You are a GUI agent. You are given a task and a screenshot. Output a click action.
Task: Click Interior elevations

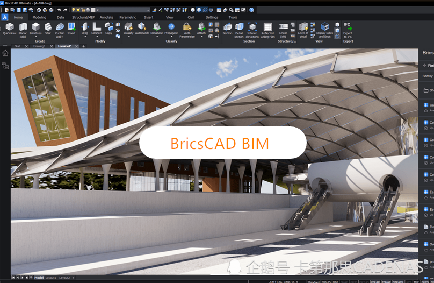coord(252,30)
